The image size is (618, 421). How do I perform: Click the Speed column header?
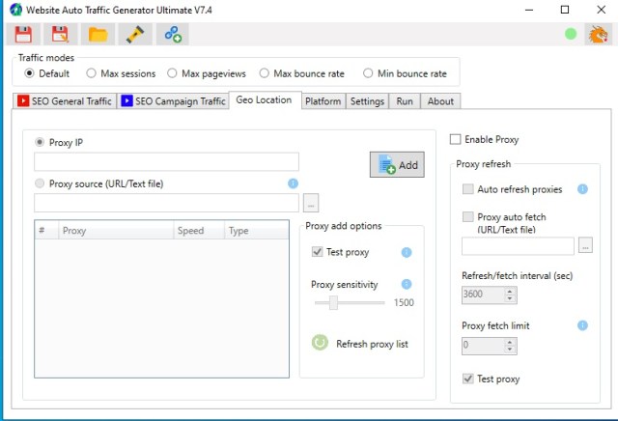(199, 231)
